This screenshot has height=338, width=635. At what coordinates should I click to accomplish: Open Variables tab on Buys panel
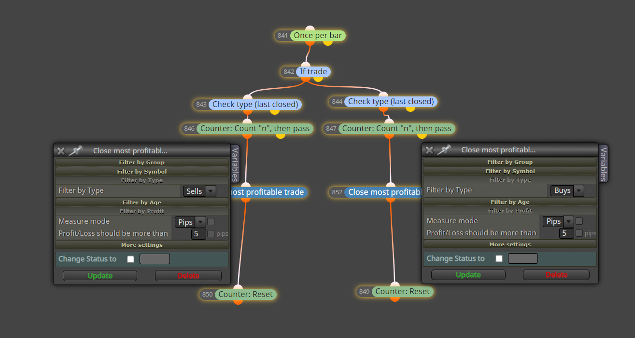pos(603,164)
